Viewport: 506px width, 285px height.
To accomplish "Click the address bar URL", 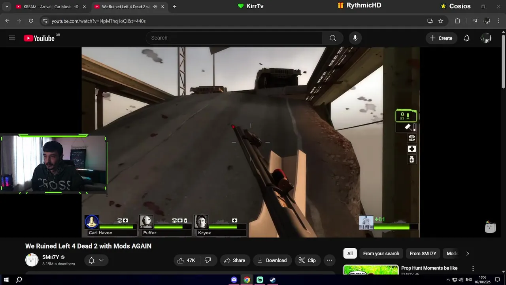I will pyautogui.click(x=99, y=21).
